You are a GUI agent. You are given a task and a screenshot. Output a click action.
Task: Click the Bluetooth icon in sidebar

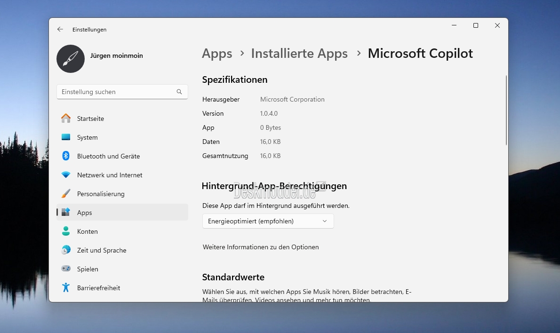point(66,156)
